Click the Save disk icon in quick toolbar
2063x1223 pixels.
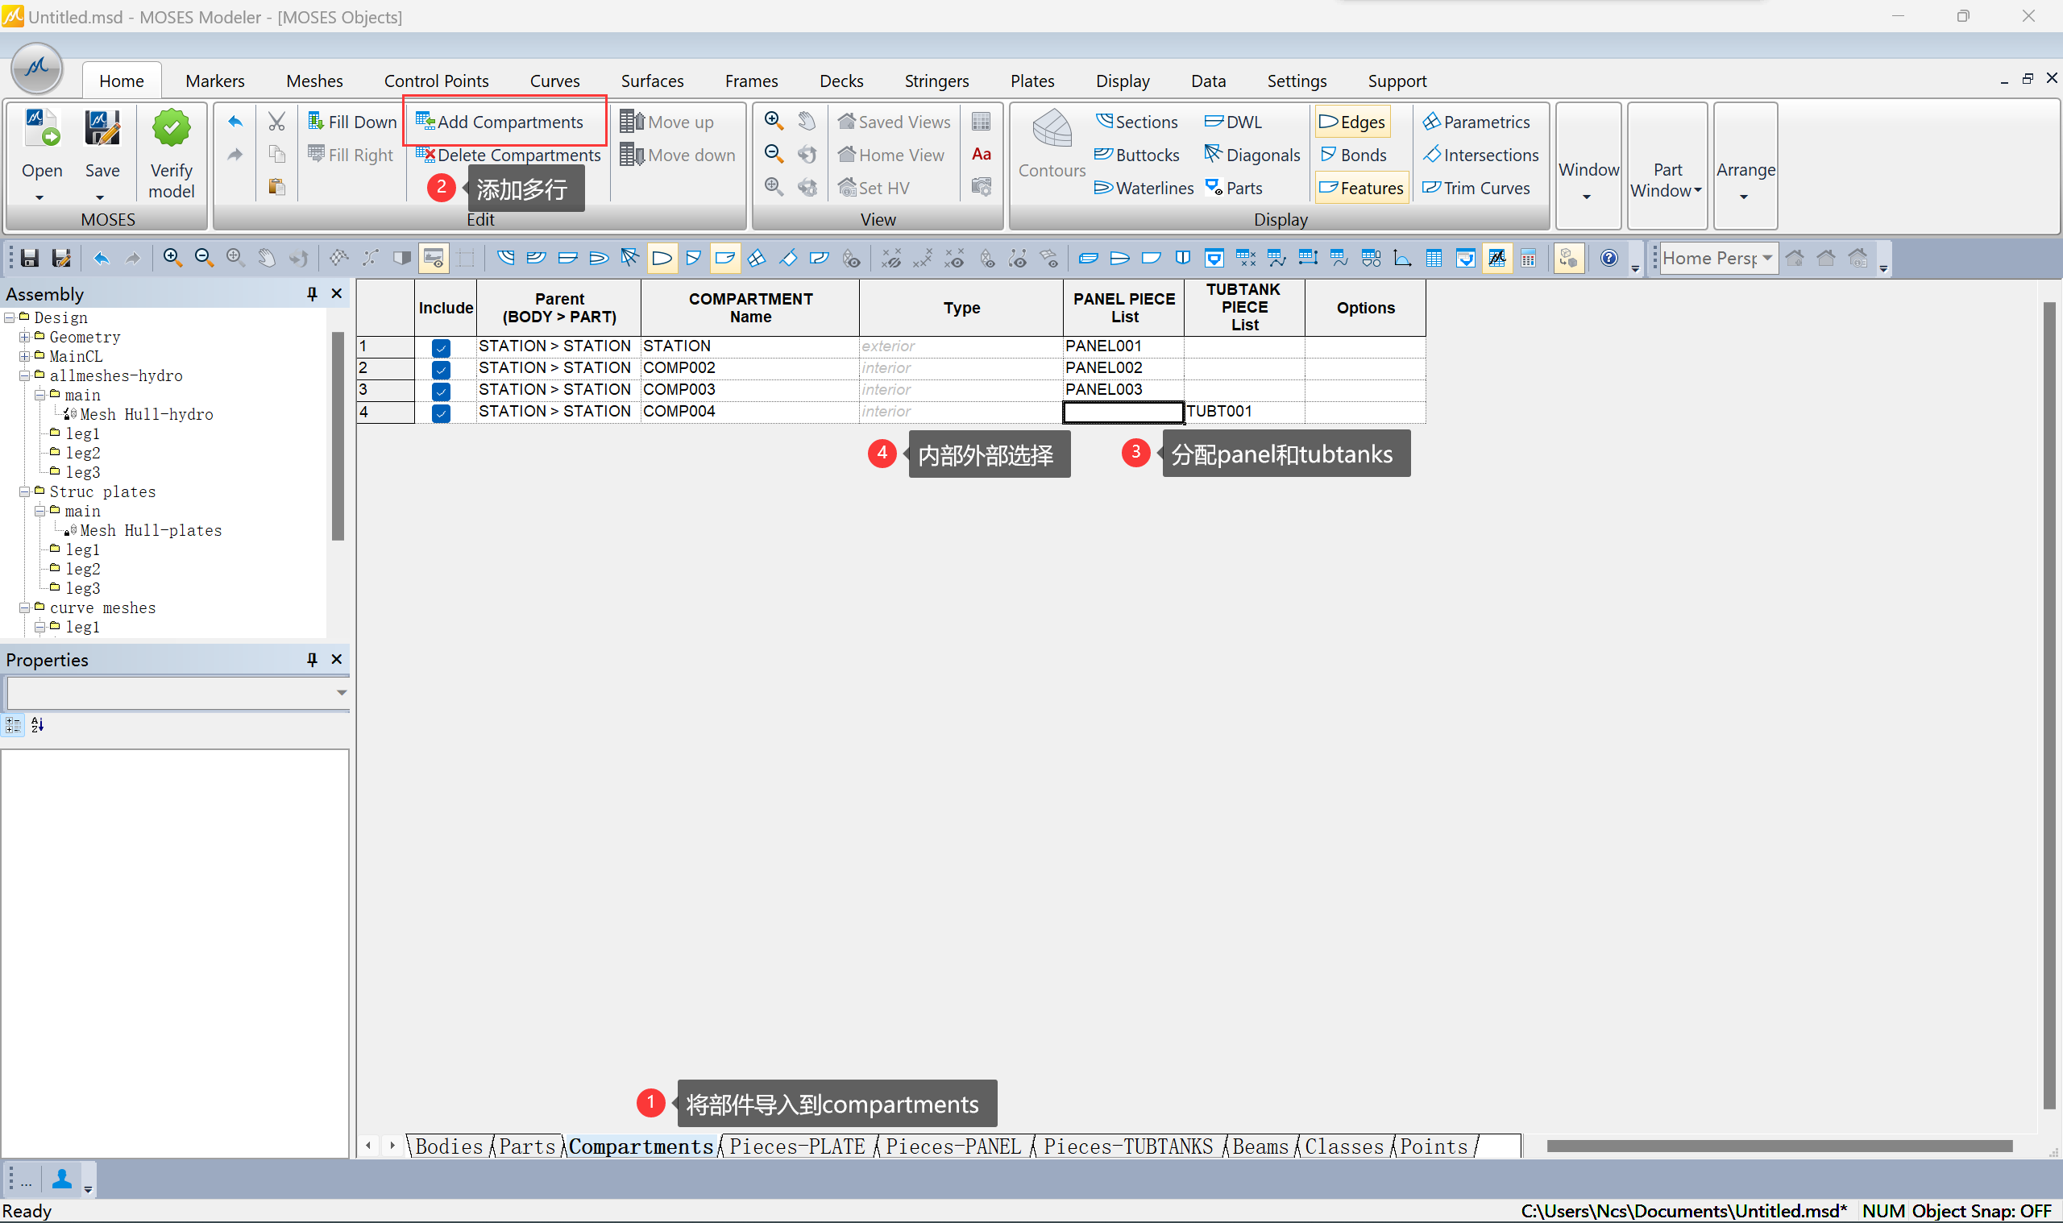point(30,258)
